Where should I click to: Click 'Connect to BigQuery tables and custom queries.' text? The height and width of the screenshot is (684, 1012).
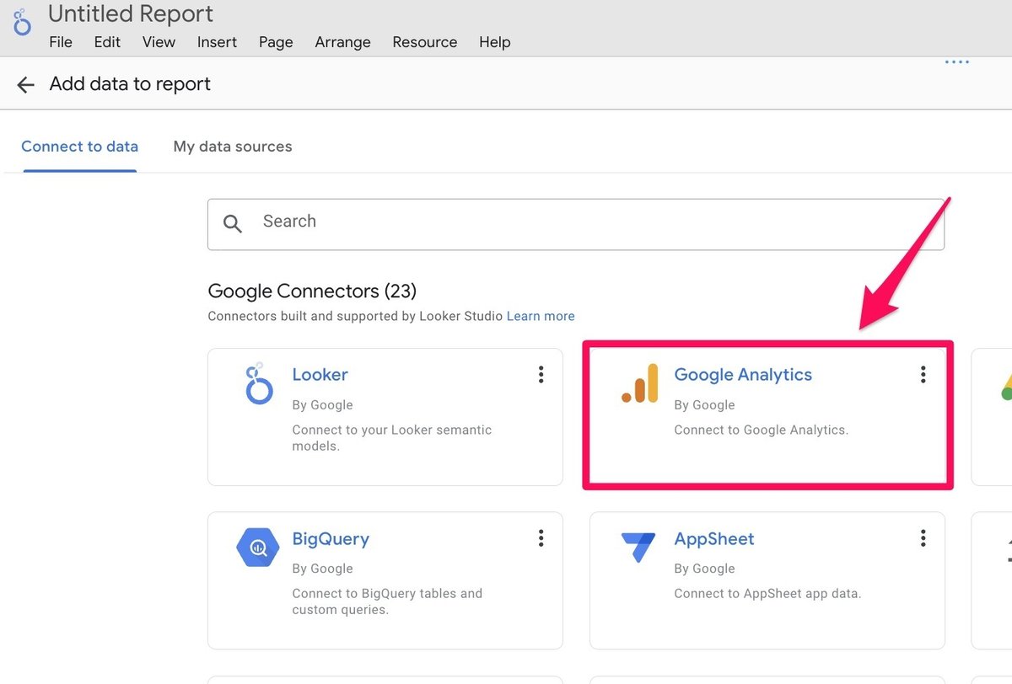pyautogui.click(x=387, y=601)
